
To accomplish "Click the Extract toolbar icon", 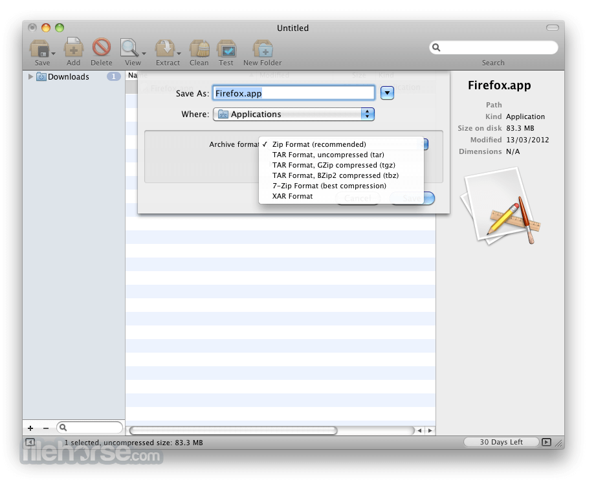I will (x=165, y=49).
